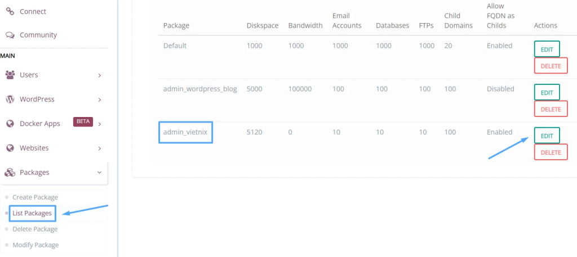The width and height of the screenshot is (577, 257).
Task: Select List Packages in sidebar
Action: [x=32, y=213]
